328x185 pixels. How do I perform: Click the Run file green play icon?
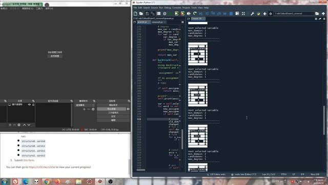[171, 14]
